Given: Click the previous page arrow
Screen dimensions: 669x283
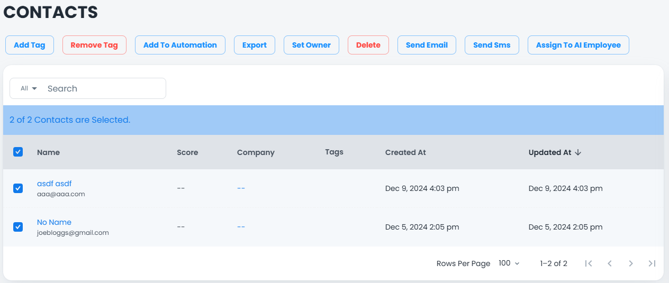Looking at the screenshot, I should pos(610,263).
